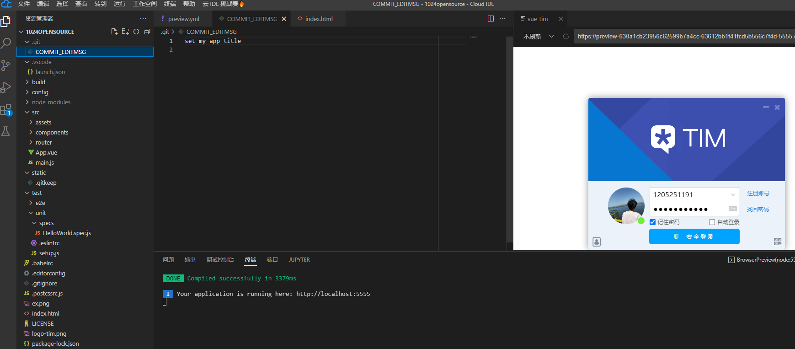This screenshot has height=349, width=795.
Task: Click the .git breadcrumb segment
Action: (x=165, y=32)
